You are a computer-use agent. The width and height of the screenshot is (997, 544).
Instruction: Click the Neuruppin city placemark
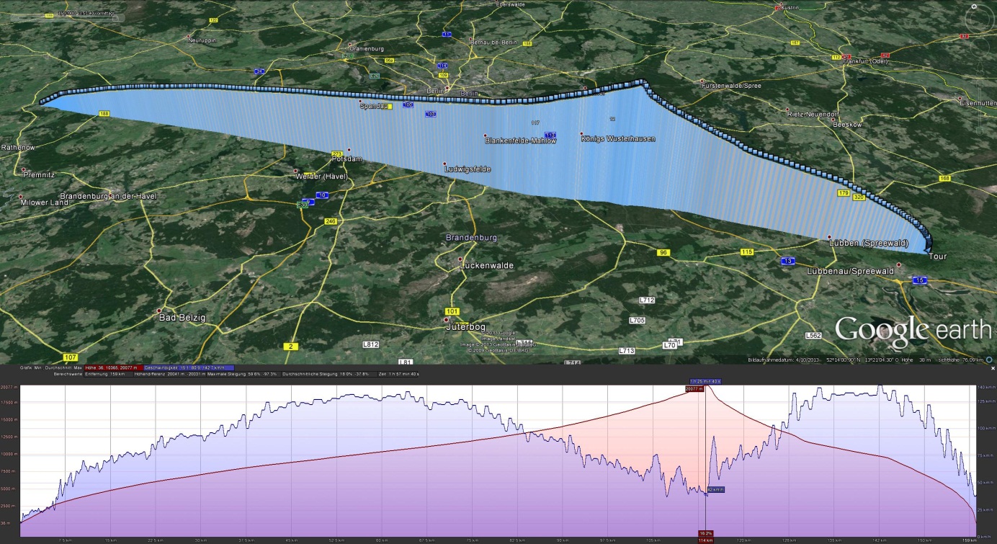[189, 37]
